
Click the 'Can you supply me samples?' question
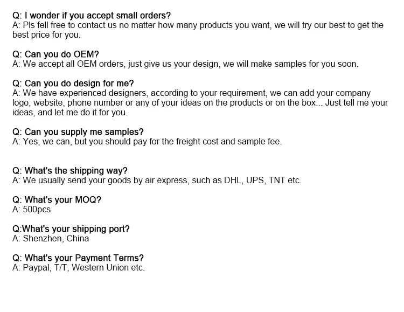pos(78,132)
